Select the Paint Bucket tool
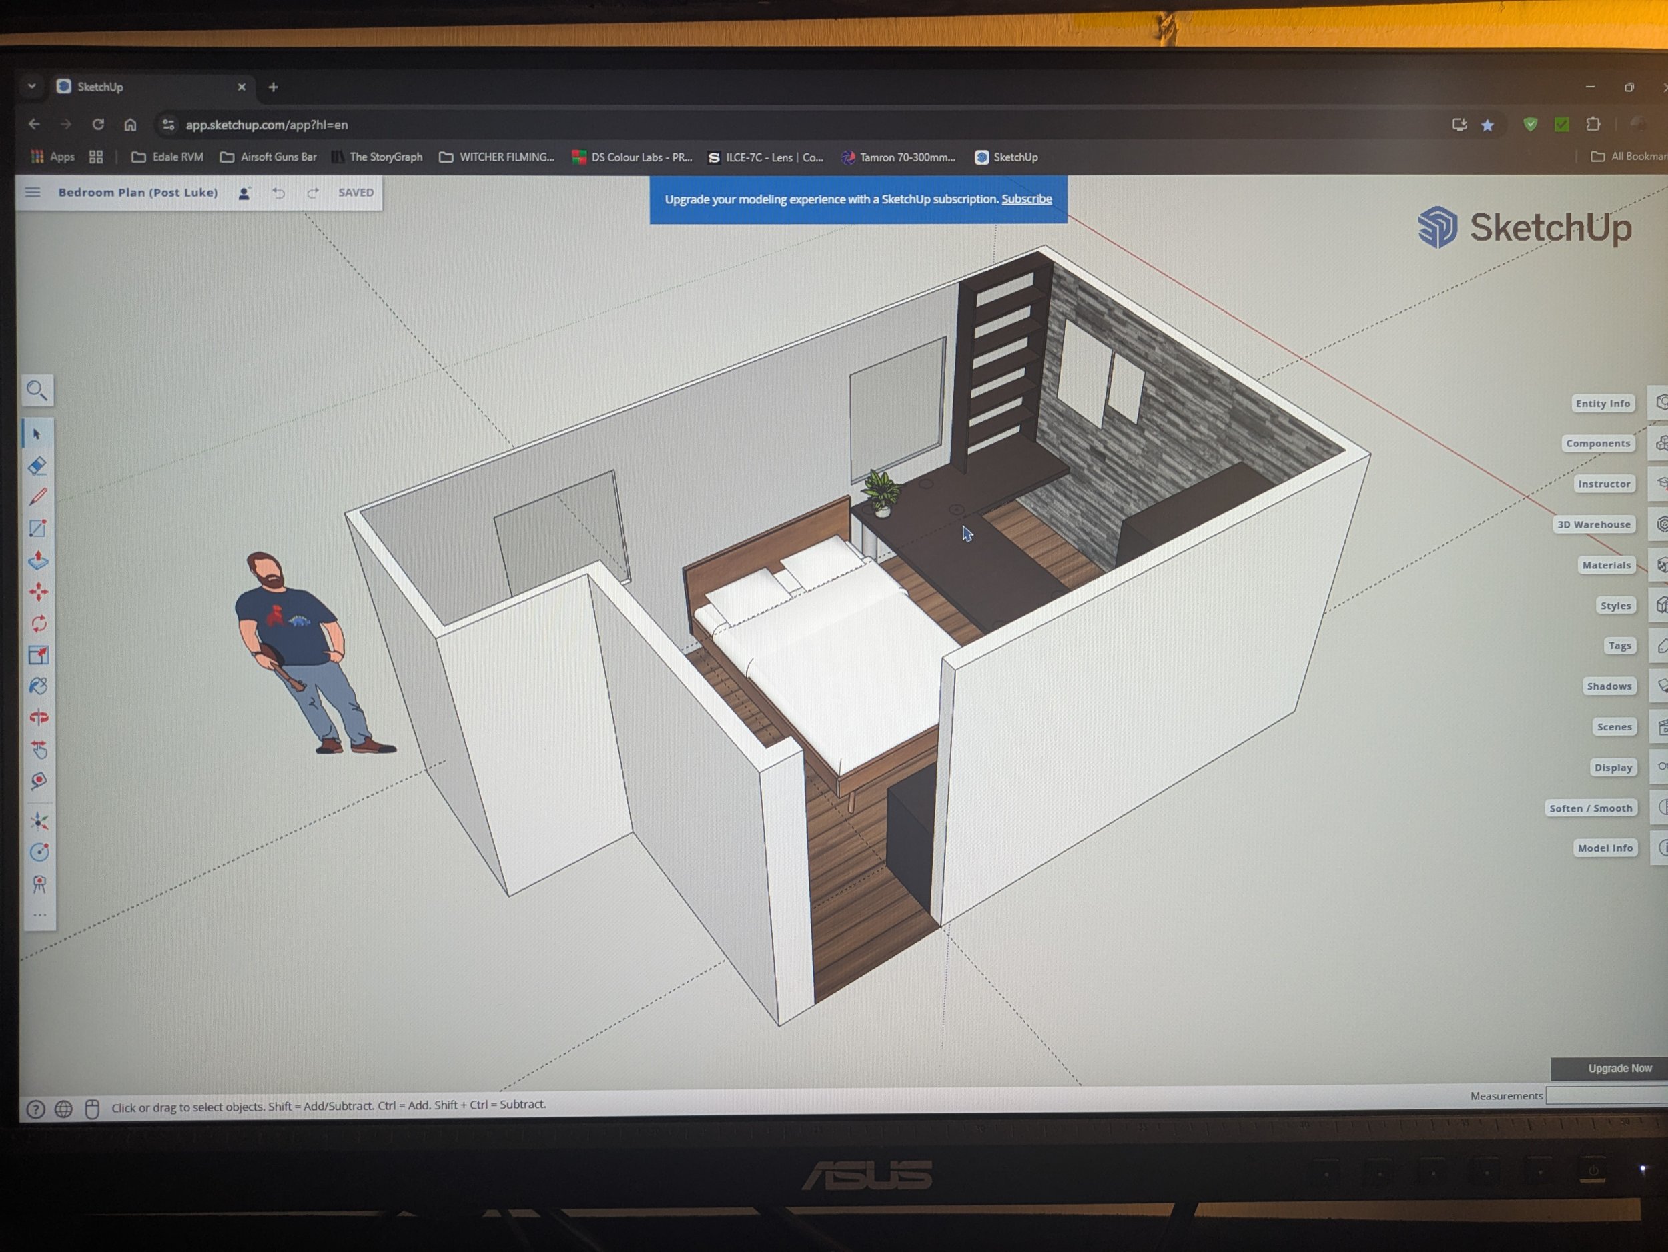The width and height of the screenshot is (1668, 1252). (39, 686)
